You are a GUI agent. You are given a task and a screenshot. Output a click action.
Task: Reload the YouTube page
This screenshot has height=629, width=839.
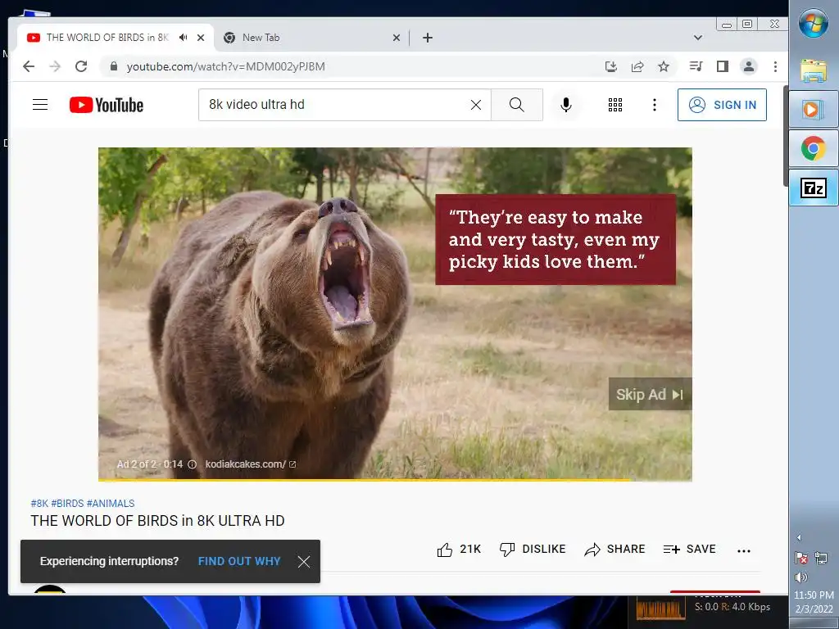click(81, 66)
